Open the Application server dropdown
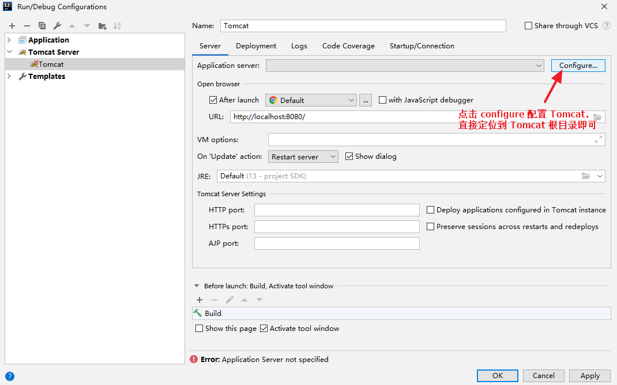 [538, 66]
